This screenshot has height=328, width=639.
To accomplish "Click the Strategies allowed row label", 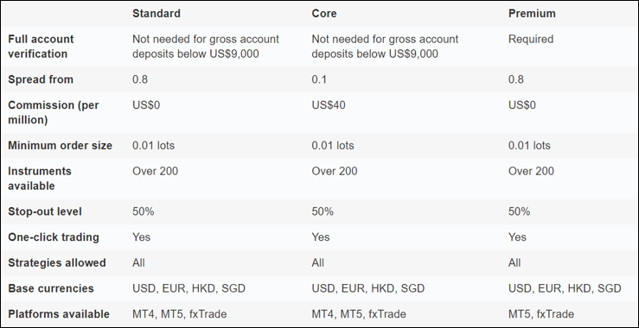I will click(x=57, y=263).
